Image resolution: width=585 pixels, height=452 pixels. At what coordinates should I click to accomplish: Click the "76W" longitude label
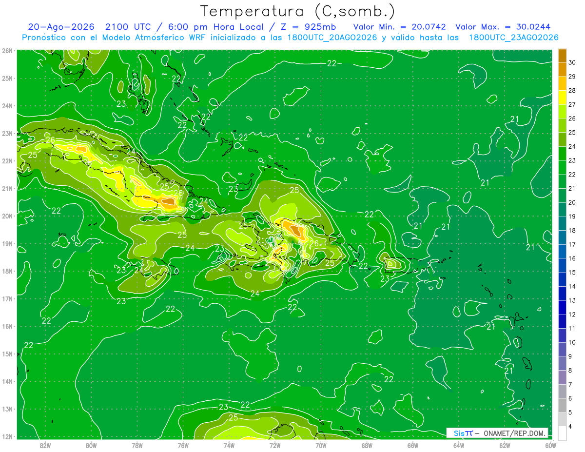[183, 445]
